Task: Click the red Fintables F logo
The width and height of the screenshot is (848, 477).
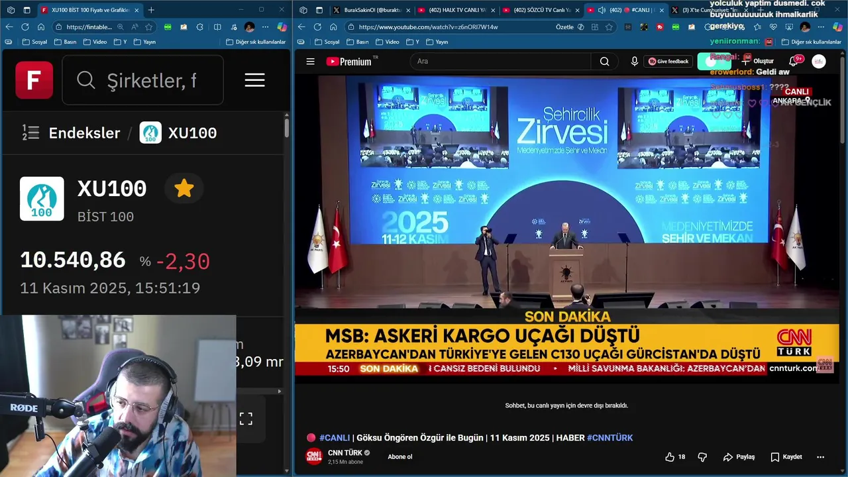Action: 34,79
